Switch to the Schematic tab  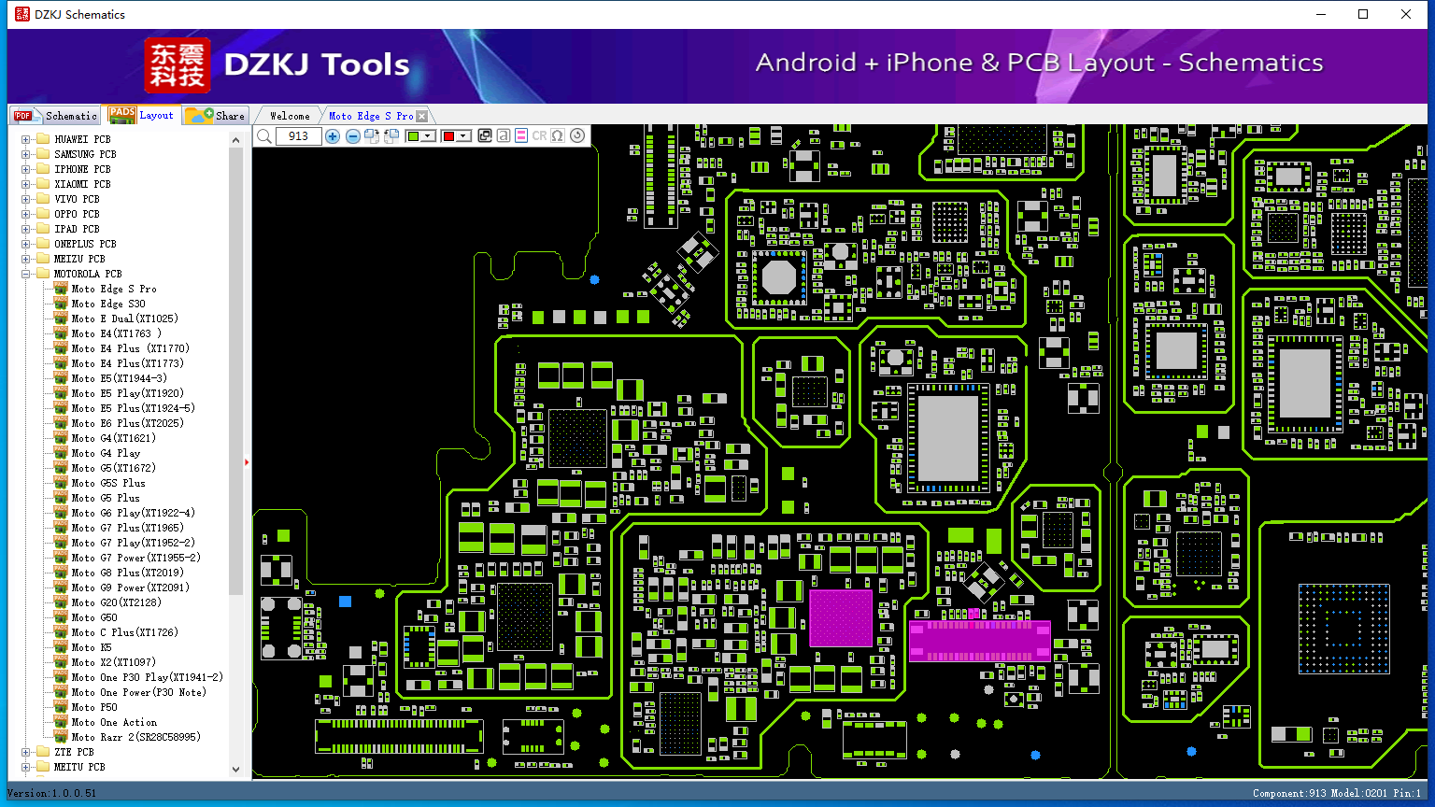55,115
